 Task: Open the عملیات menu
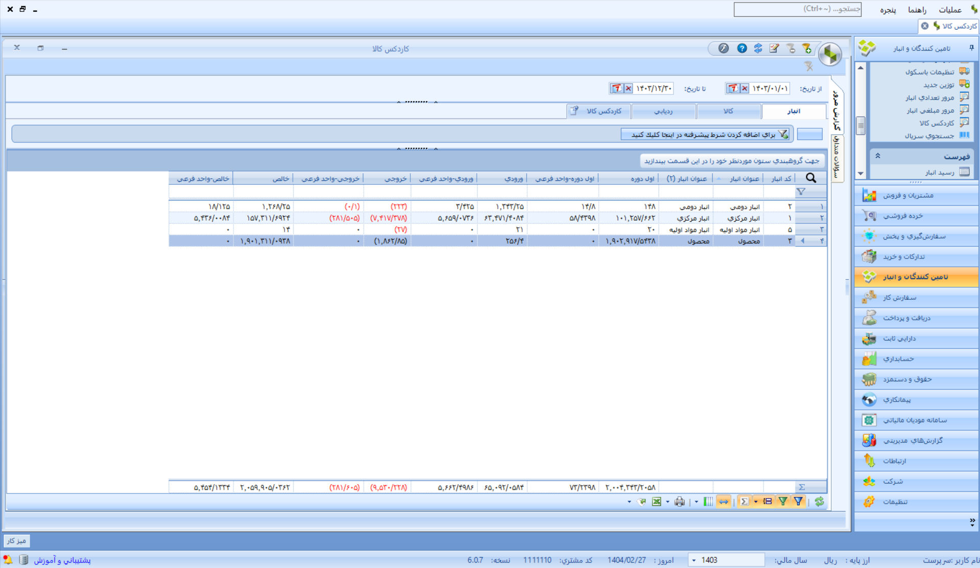coord(950,10)
